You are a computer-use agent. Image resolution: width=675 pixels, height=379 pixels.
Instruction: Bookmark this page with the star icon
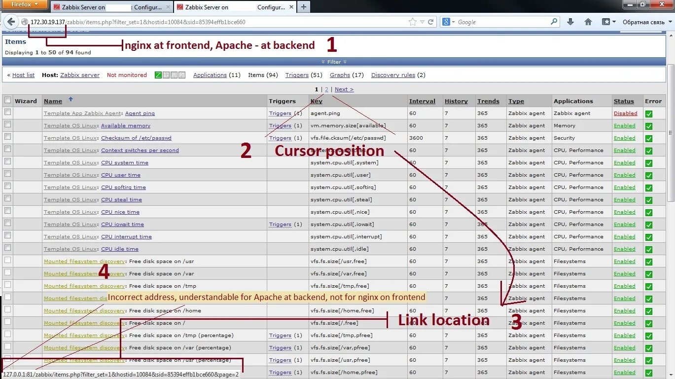[x=413, y=22]
